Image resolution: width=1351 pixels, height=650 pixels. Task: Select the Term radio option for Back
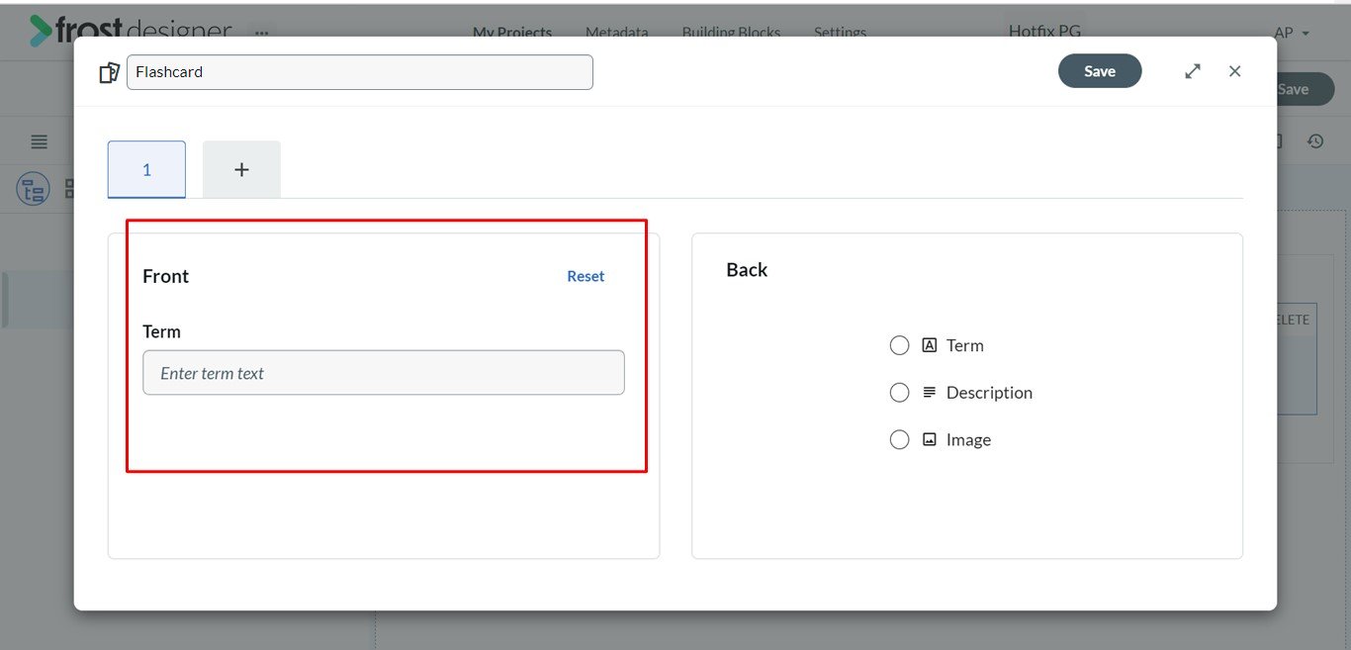pyautogui.click(x=899, y=345)
